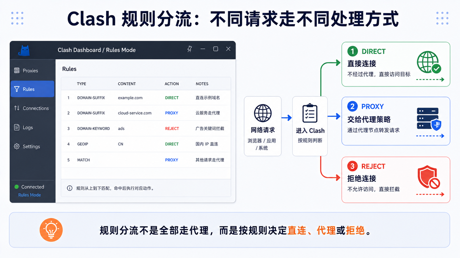The width and height of the screenshot is (460, 258).
Task: Click the Rules Mode link
Action: (29, 195)
